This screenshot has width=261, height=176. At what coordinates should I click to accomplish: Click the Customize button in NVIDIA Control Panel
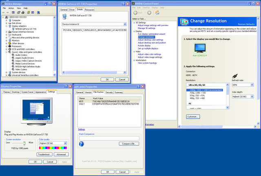[x=193, y=117]
